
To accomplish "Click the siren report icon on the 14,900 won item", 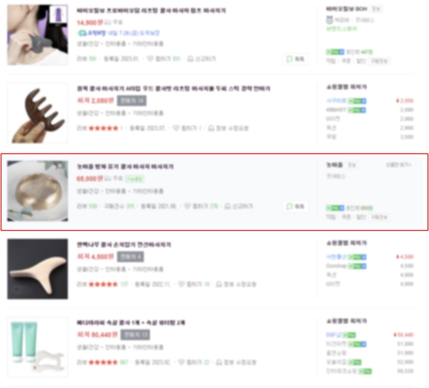I will (191, 59).
